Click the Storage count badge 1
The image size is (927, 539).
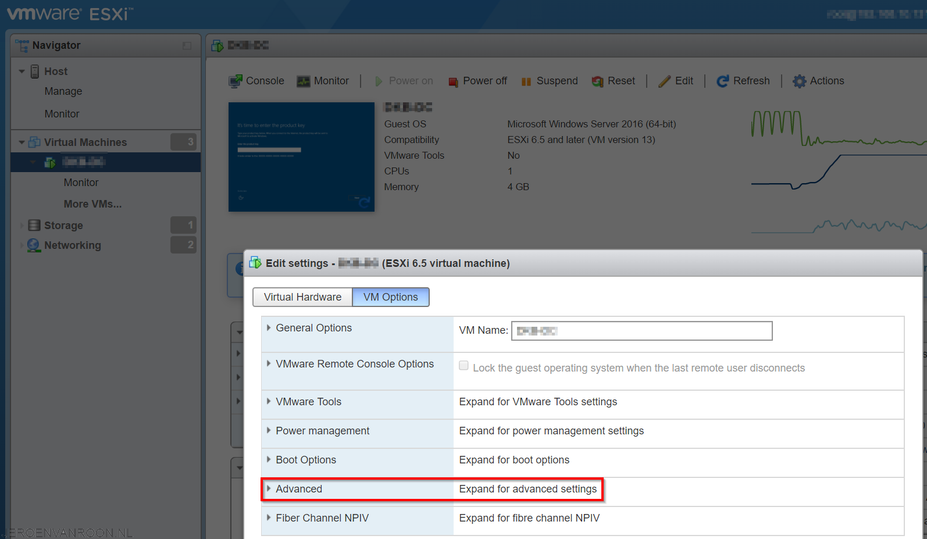pos(183,225)
